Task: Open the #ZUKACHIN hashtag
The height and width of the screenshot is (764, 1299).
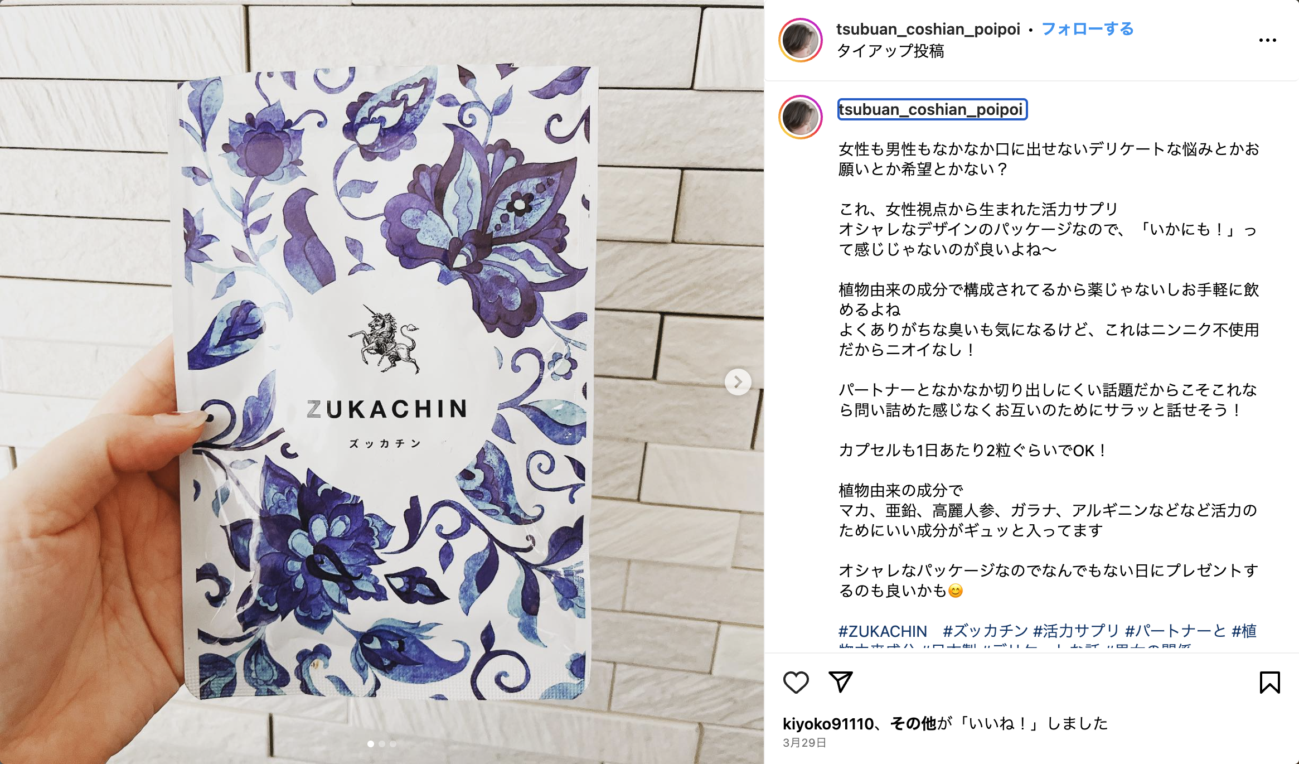Action: pyautogui.click(x=883, y=631)
